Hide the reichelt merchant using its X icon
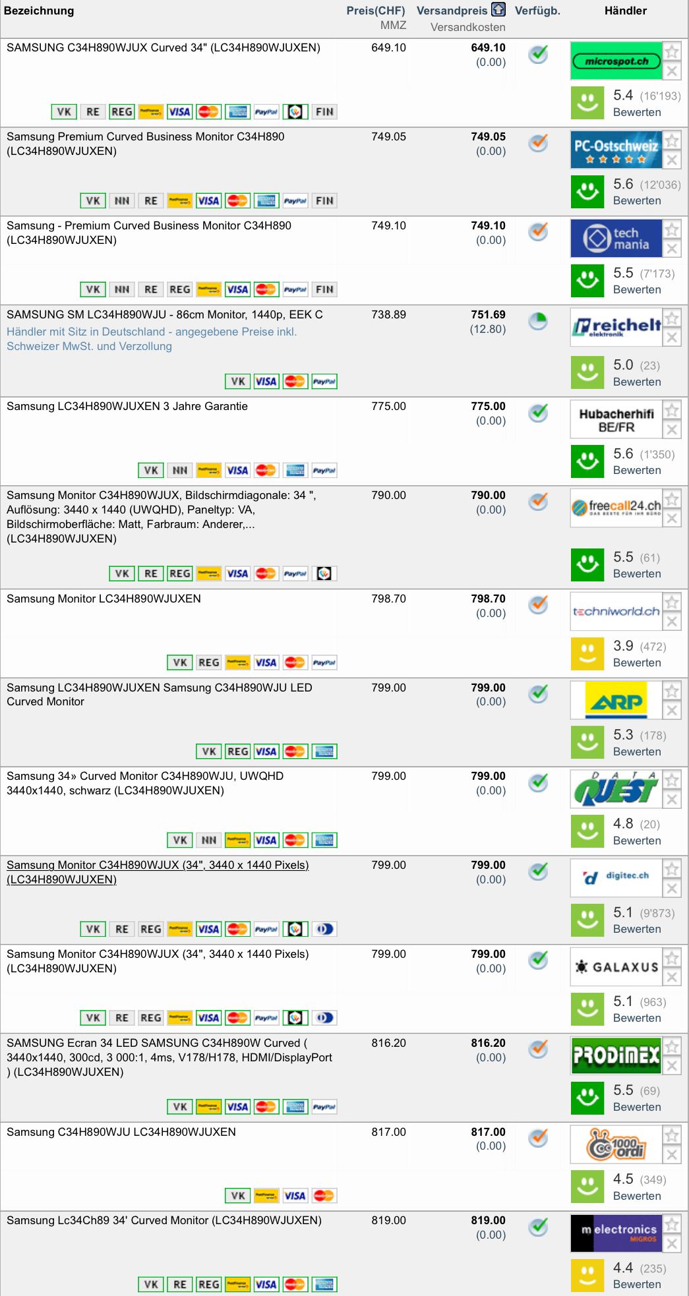The width and height of the screenshot is (689, 1296). (671, 338)
